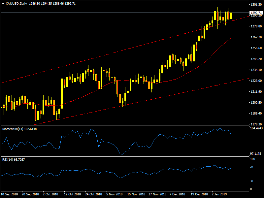The image size is (264, 198).
Task: Click the 10 Sep 2018 date label
Action: [x=10, y=194]
